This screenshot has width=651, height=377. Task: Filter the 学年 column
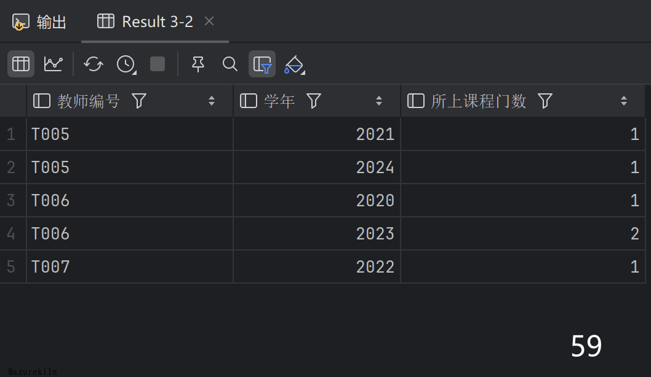tap(314, 101)
